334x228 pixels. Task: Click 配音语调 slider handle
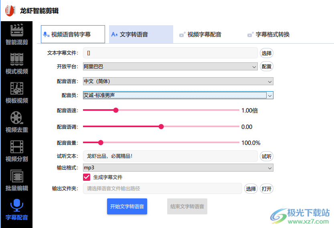coord(161,127)
